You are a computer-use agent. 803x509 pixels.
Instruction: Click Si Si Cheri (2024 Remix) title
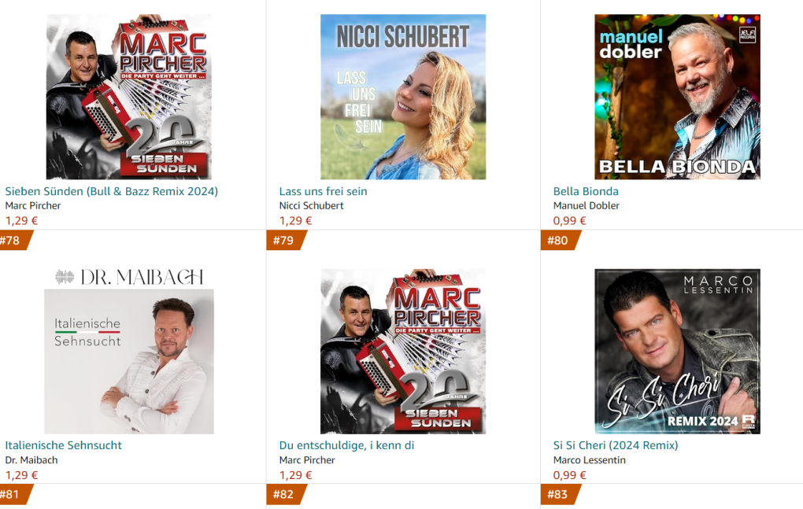(x=616, y=445)
